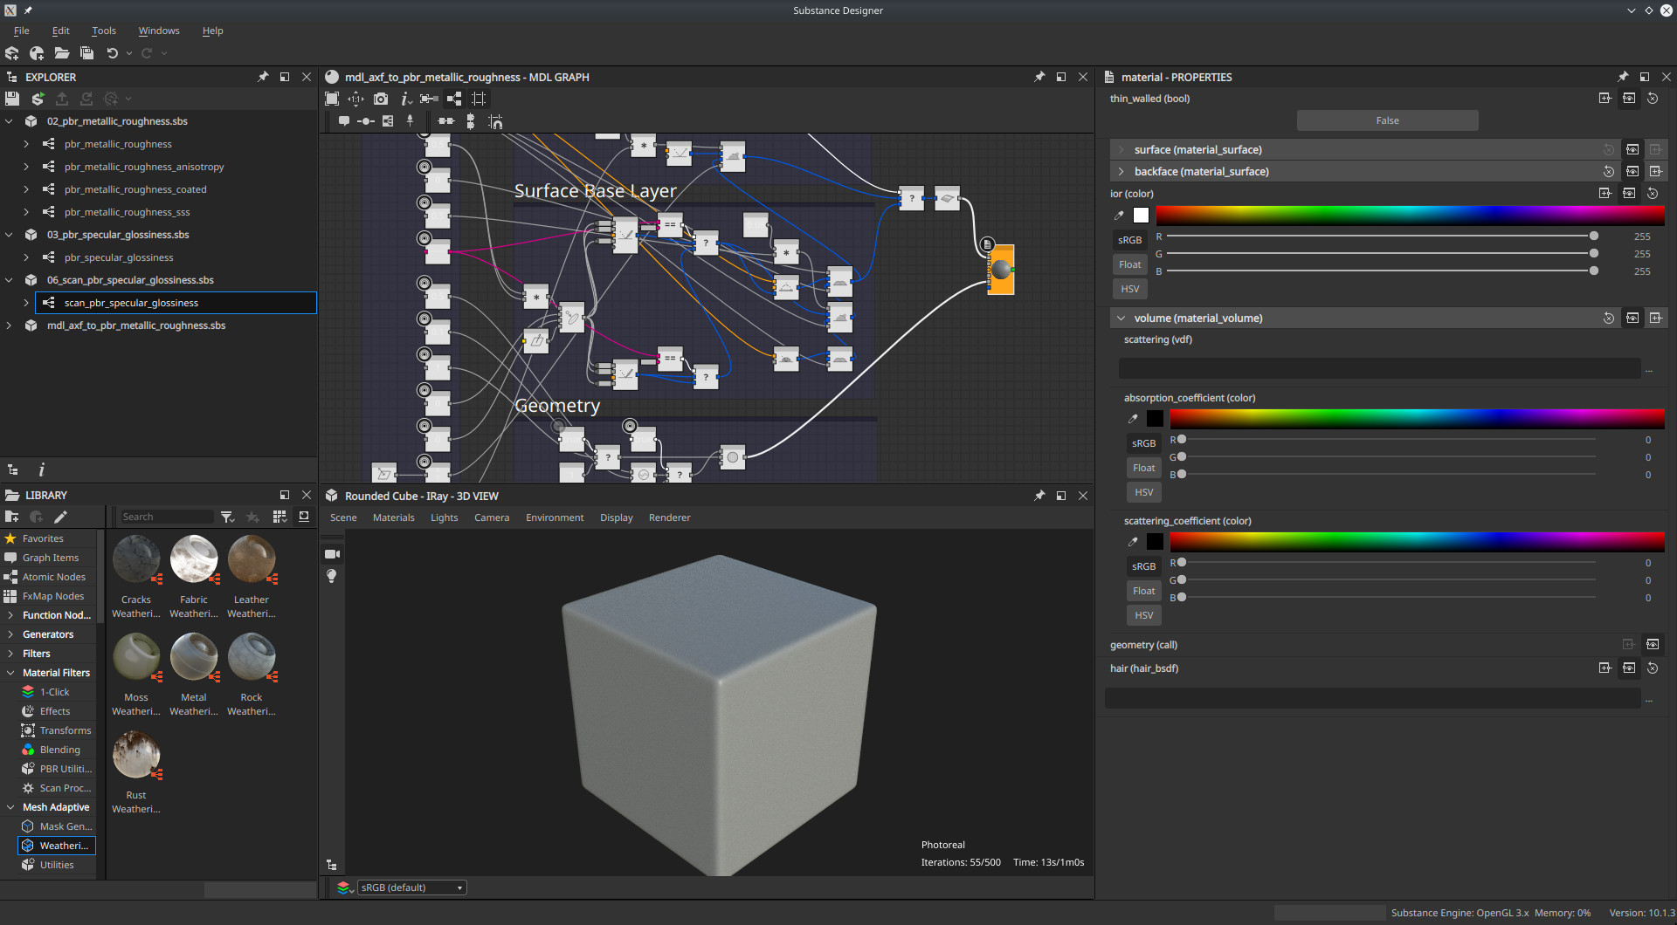This screenshot has width=1677, height=925.
Task: Collapse 03_pbr_specular_glossiness.sbs package
Action: click(10, 235)
